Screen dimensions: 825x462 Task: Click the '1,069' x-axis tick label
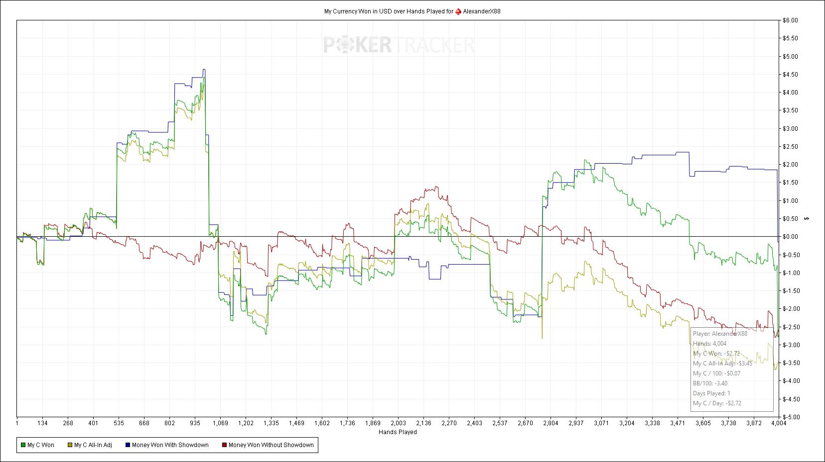pos(220,424)
